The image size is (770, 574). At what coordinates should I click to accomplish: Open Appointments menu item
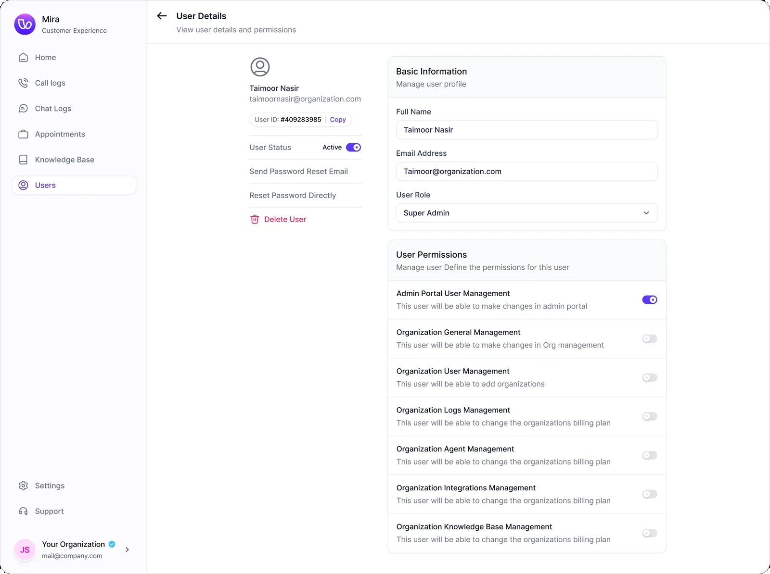(74, 134)
